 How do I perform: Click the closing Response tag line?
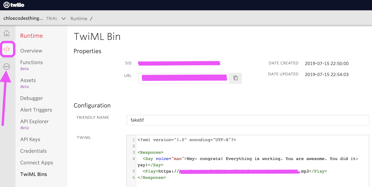pyautogui.click(x=152, y=178)
